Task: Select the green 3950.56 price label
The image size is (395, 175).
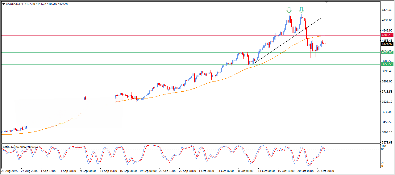Action: (387, 64)
